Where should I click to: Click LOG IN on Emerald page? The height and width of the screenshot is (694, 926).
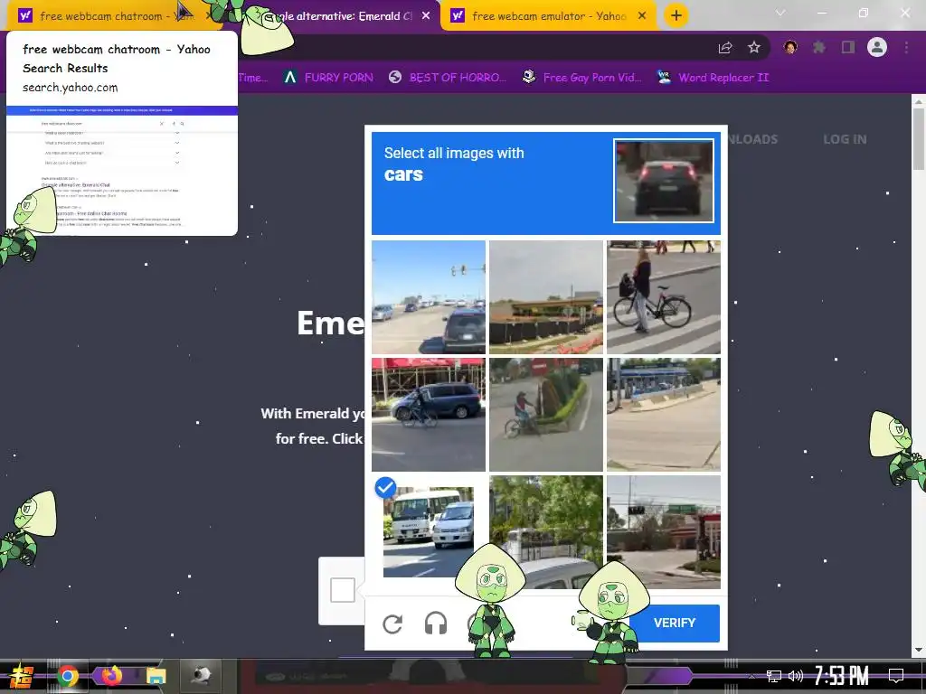click(x=846, y=139)
